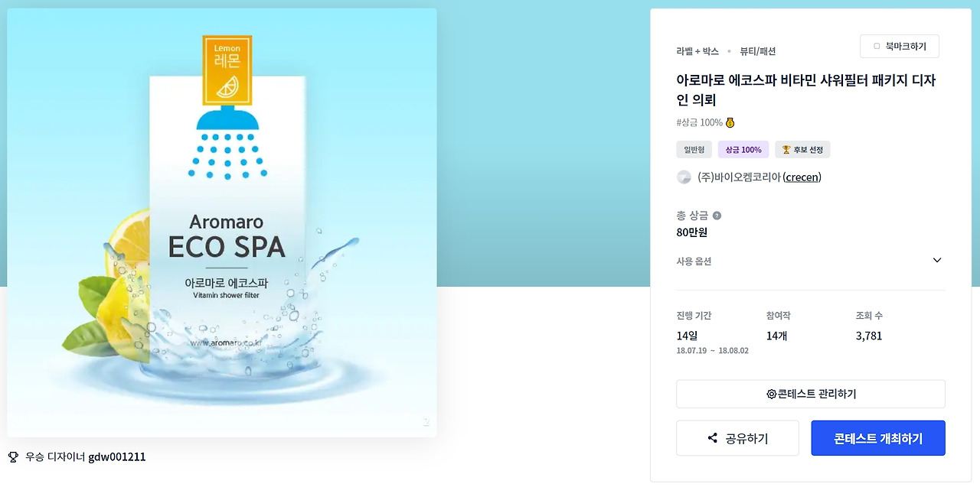The height and width of the screenshot is (487, 980).
Task: Click the share icon in 공유하기 button
Action: 713,438
